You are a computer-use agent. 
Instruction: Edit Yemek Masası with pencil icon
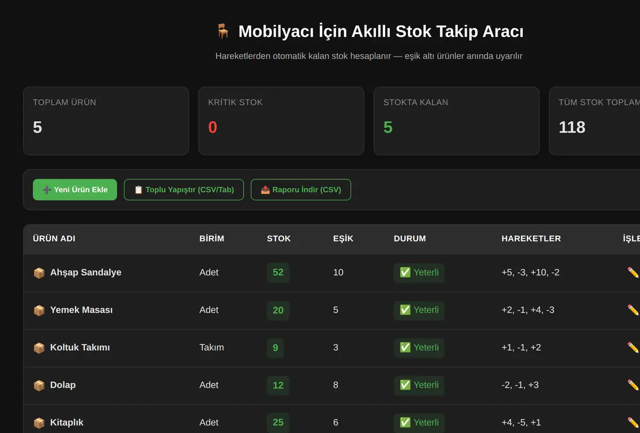click(633, 310)
